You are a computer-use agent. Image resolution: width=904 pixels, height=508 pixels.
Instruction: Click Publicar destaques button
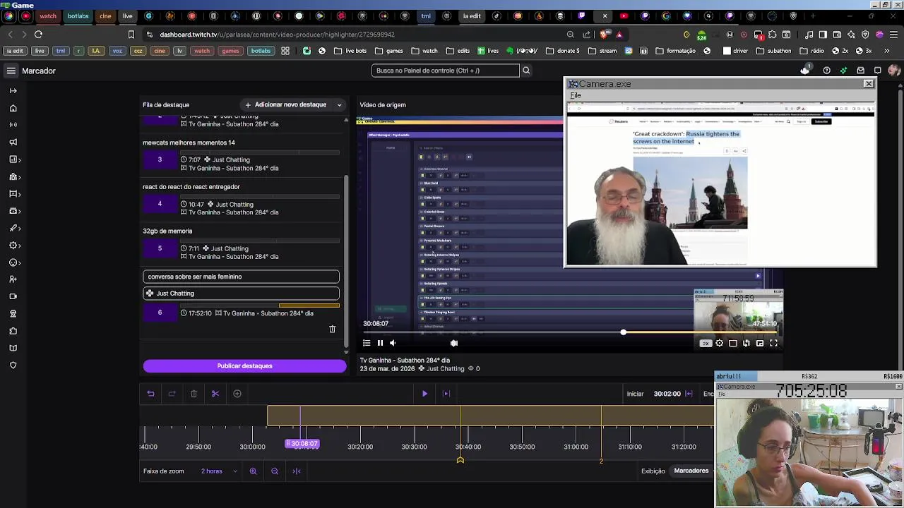244,366
